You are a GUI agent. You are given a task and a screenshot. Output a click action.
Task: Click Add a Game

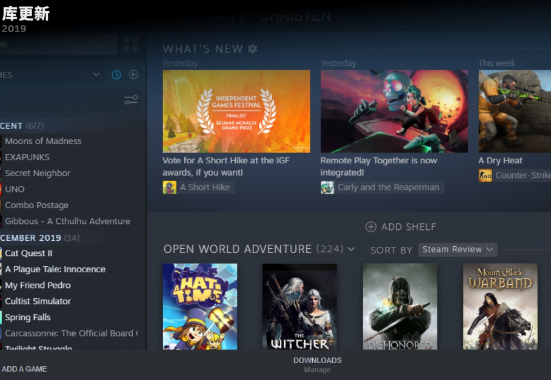click(24, 369)
